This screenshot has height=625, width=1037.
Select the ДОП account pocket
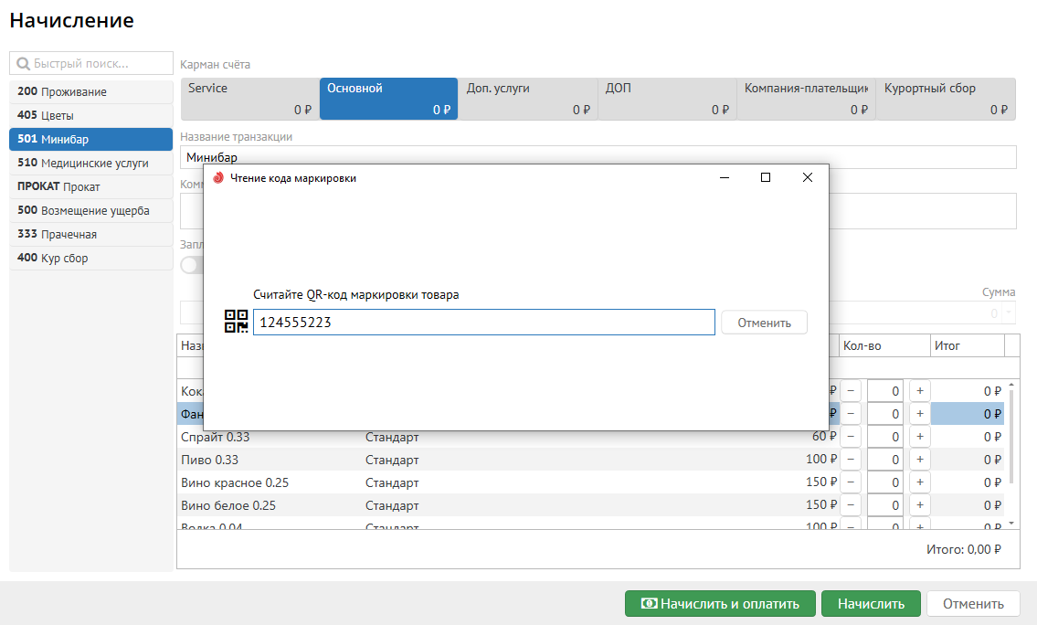click(667, 99)
